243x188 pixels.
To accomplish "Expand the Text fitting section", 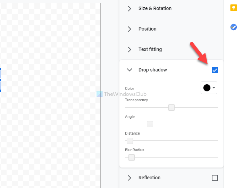I will (x=129, y=50).
